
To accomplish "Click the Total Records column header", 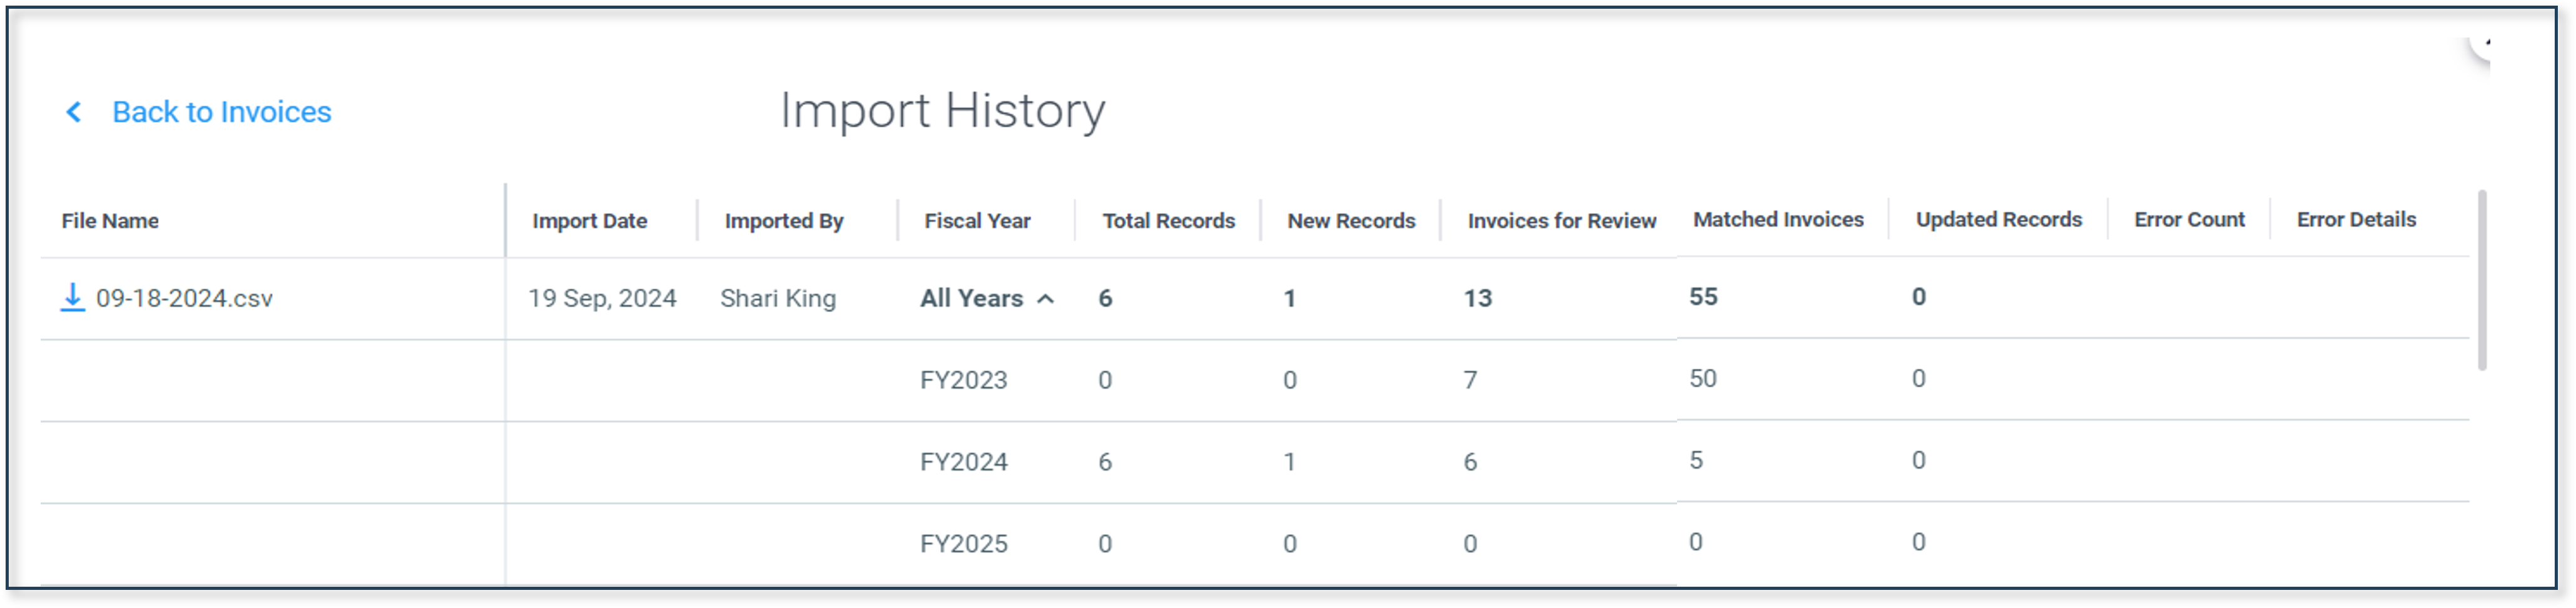I will [1168, 221].
